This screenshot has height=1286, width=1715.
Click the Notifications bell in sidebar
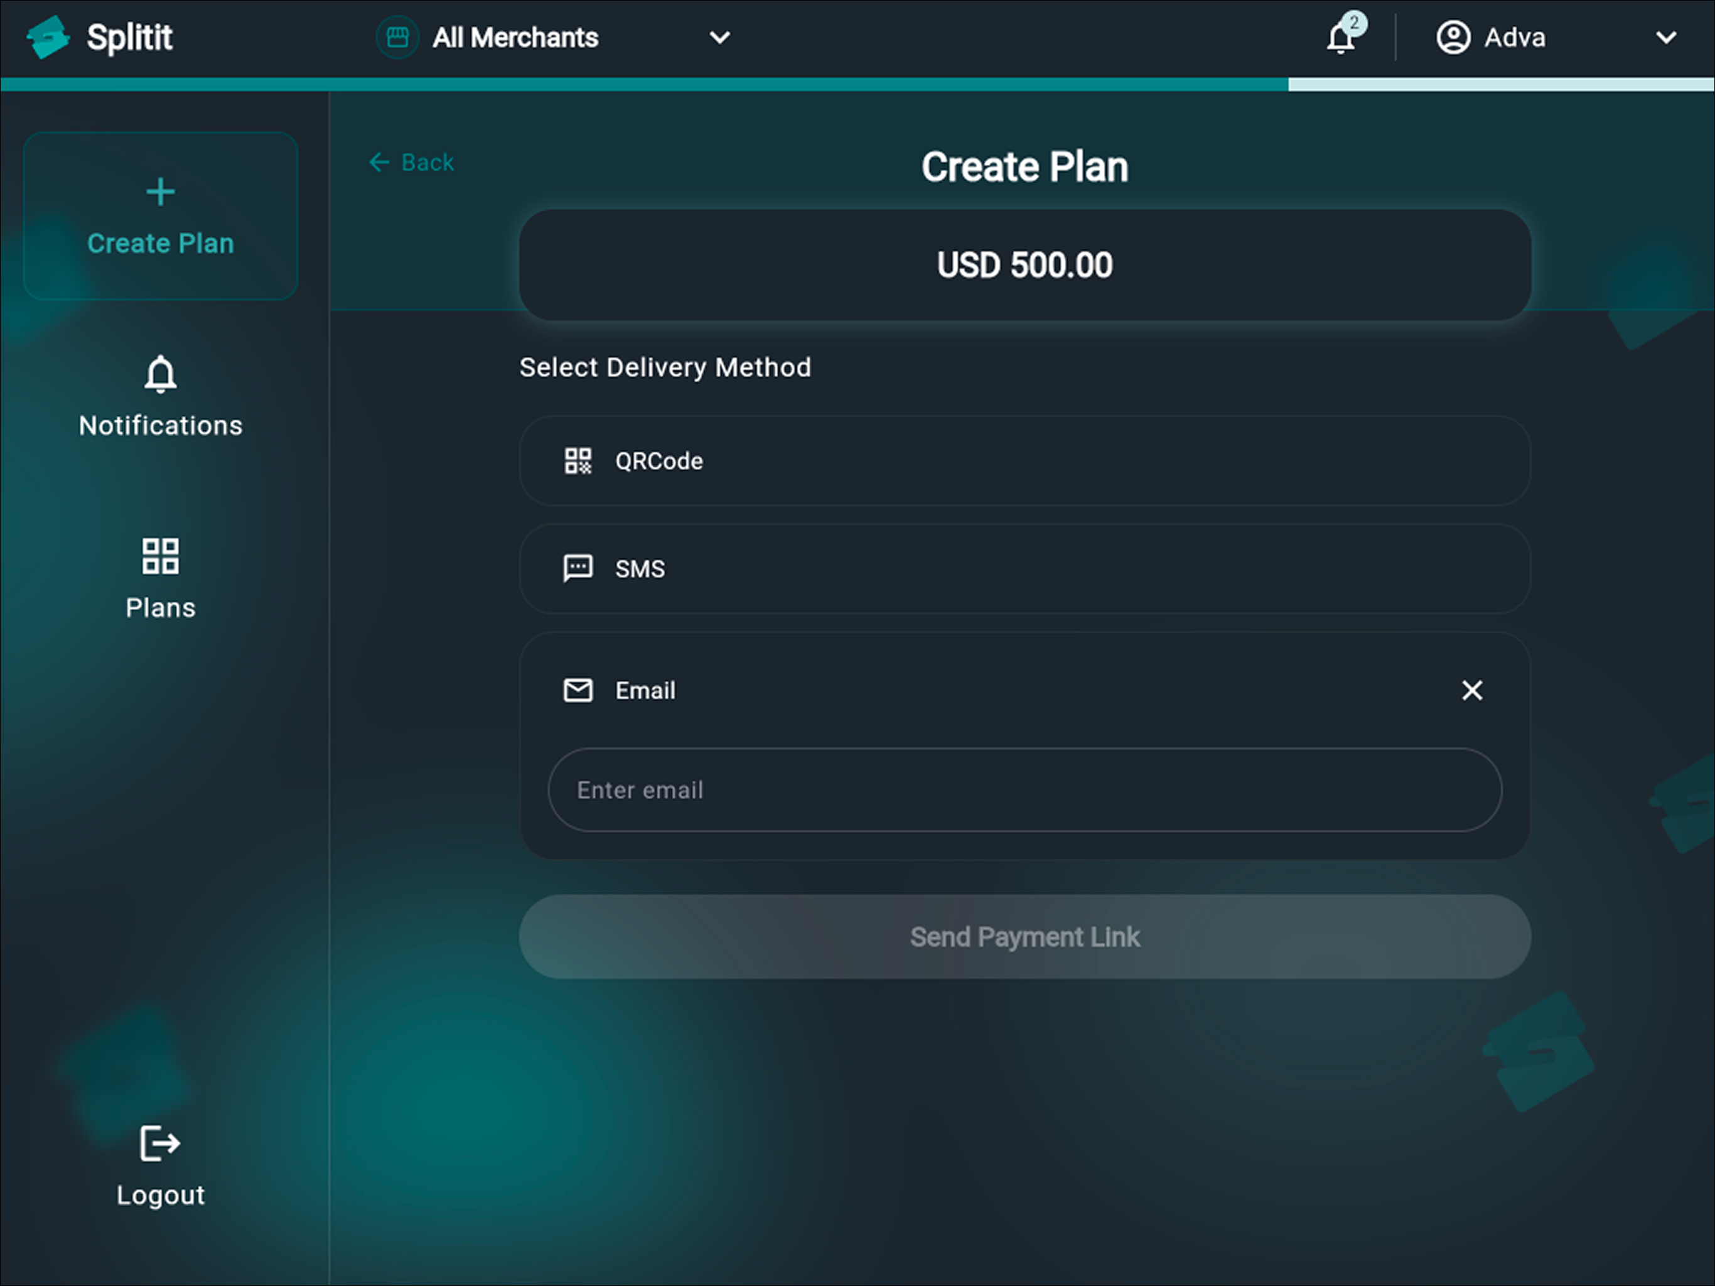(x=161, y=375)
